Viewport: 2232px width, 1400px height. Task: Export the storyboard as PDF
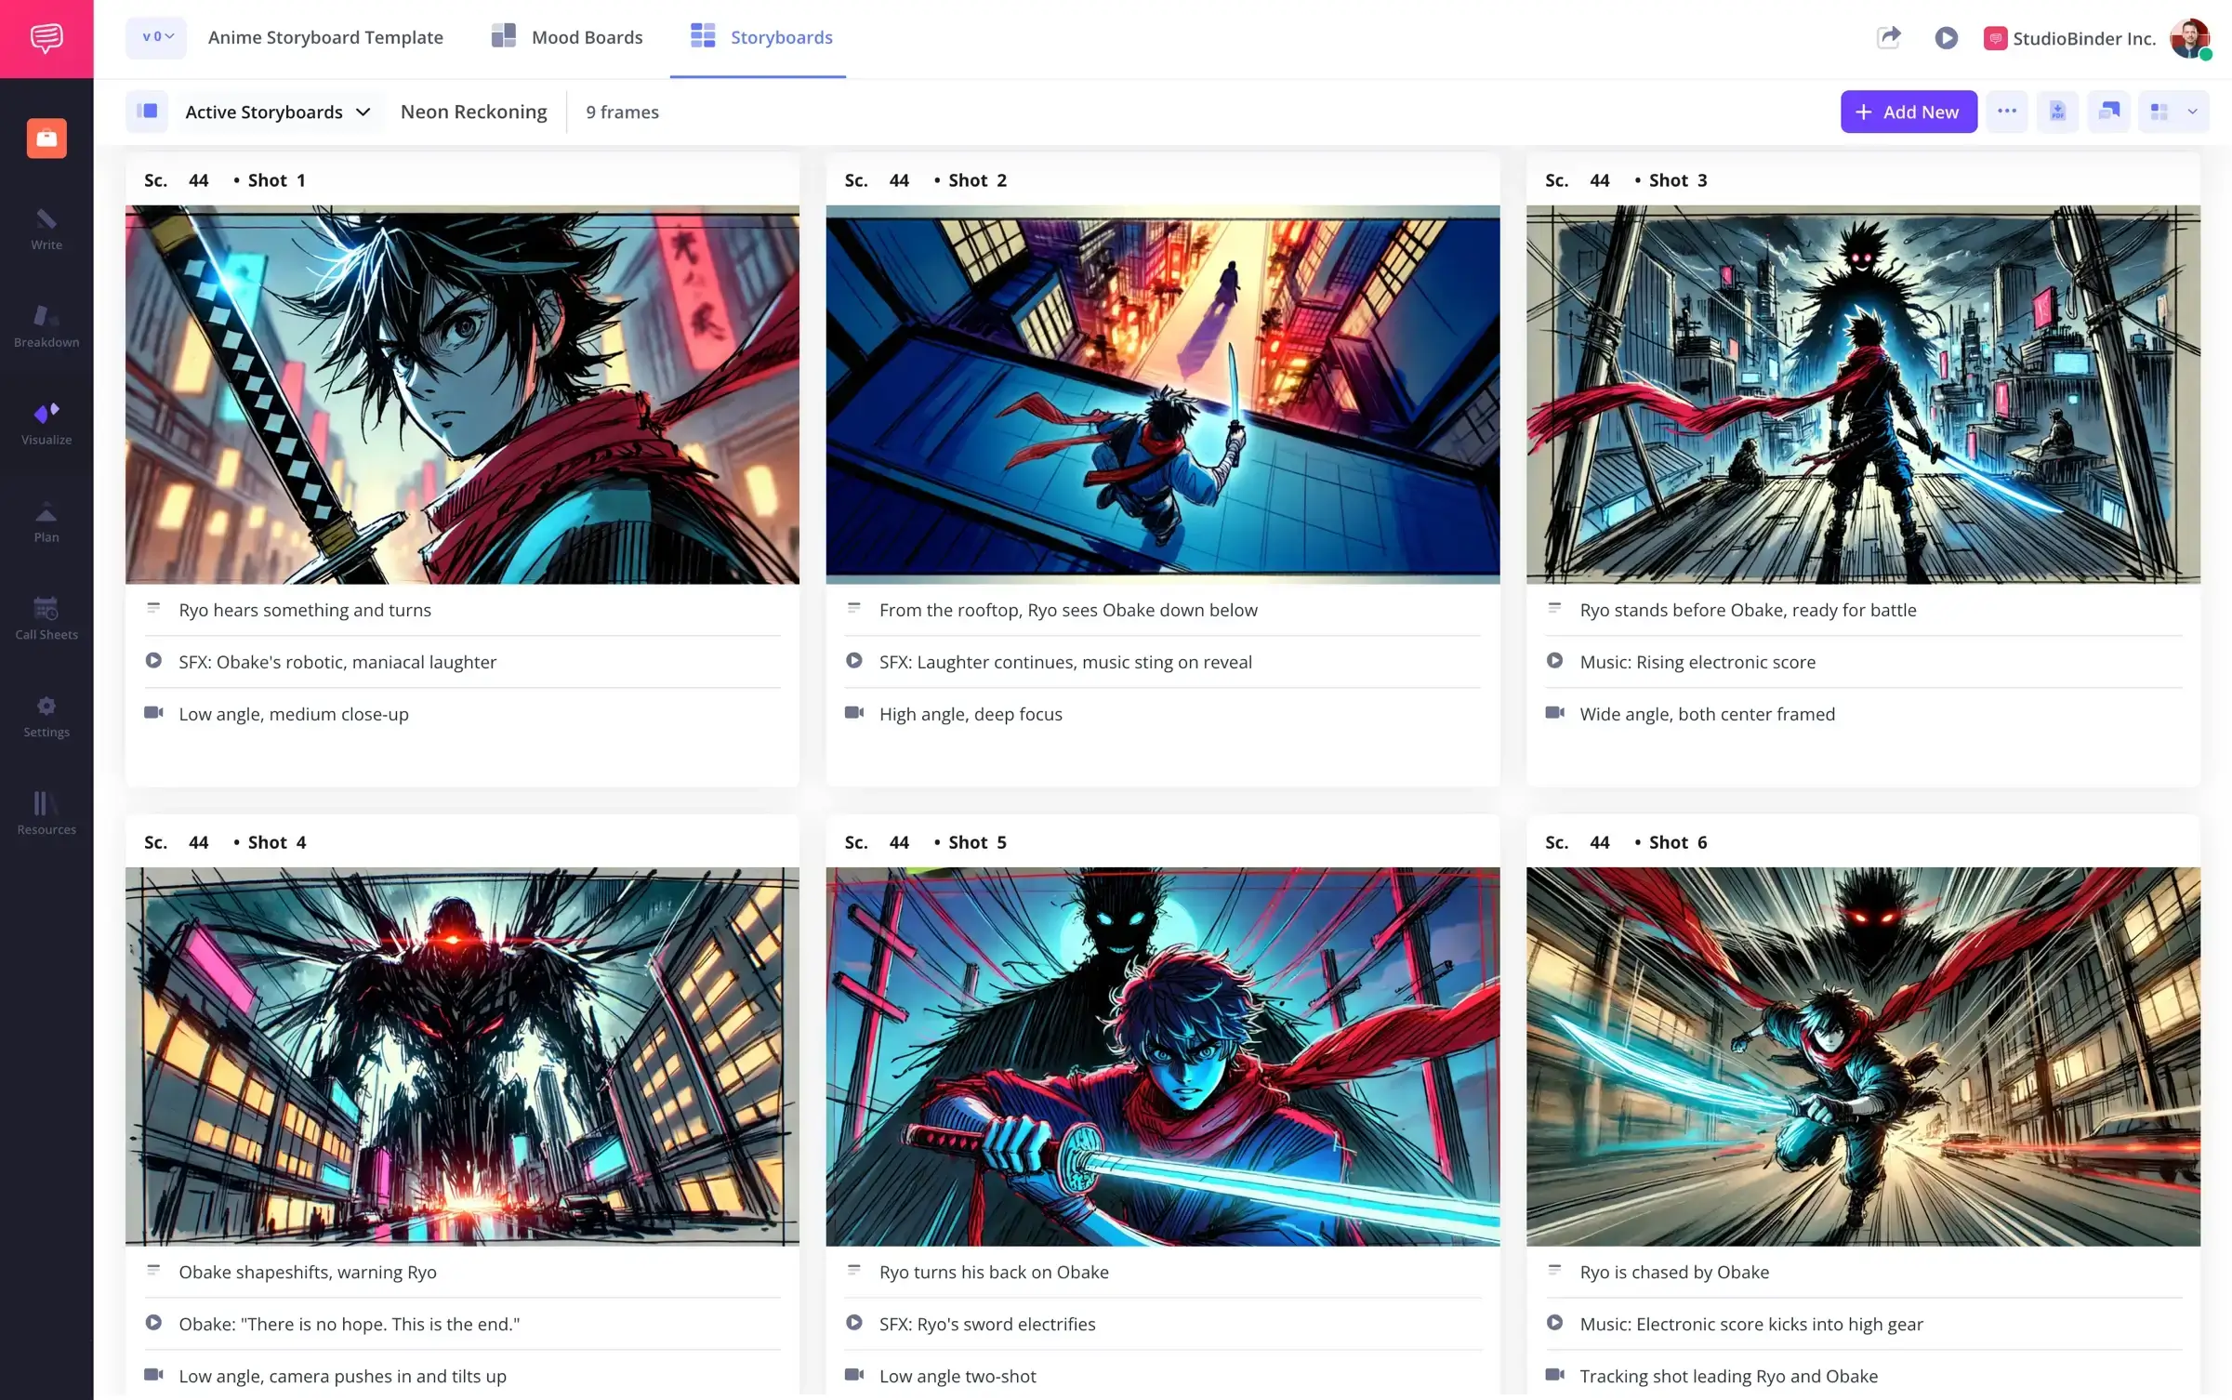(x=2057, y=112)
